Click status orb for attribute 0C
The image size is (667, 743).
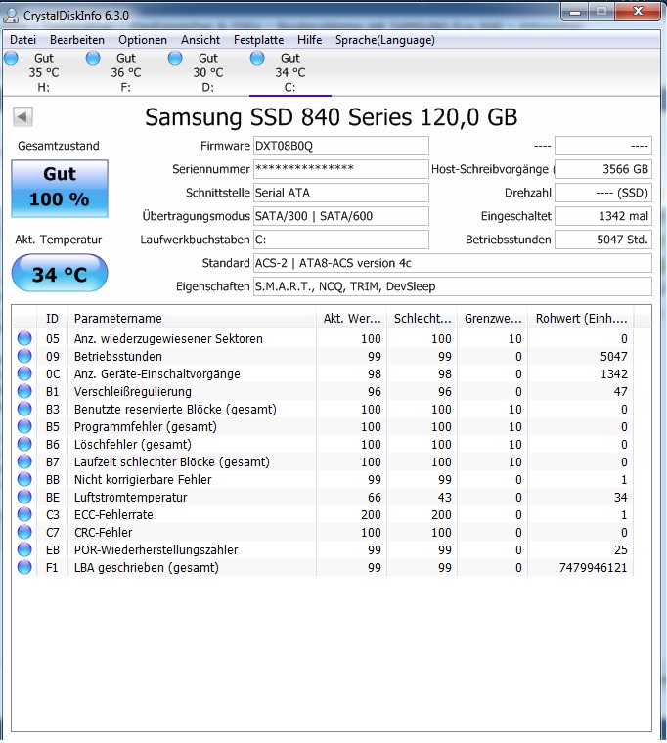coord(24,373)
